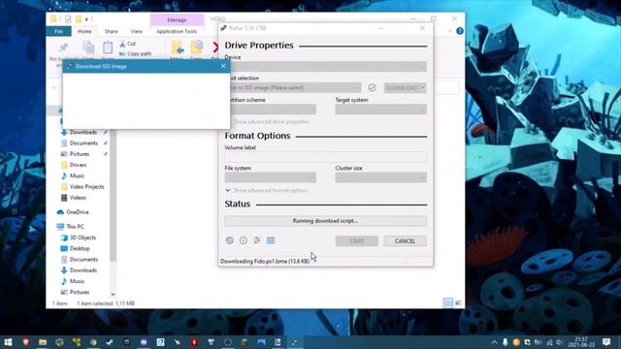The width and height of the screenshot is (621, 349).
Task: Click the Rufus taskbar icon
Action: coord(294,342)
